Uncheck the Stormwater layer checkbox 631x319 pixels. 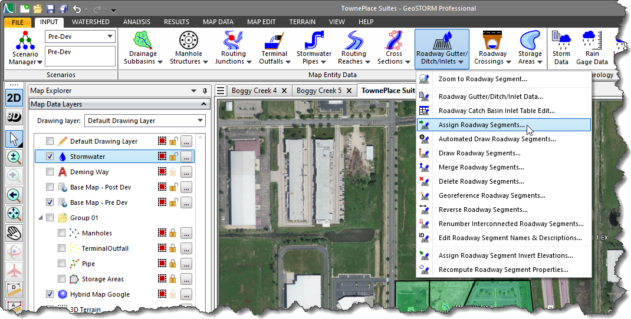(x=50, y=157)
